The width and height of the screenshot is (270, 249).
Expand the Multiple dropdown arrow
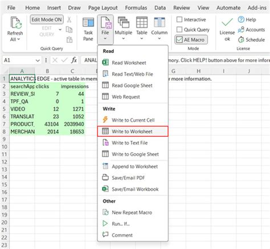click(x=124, y=39)
